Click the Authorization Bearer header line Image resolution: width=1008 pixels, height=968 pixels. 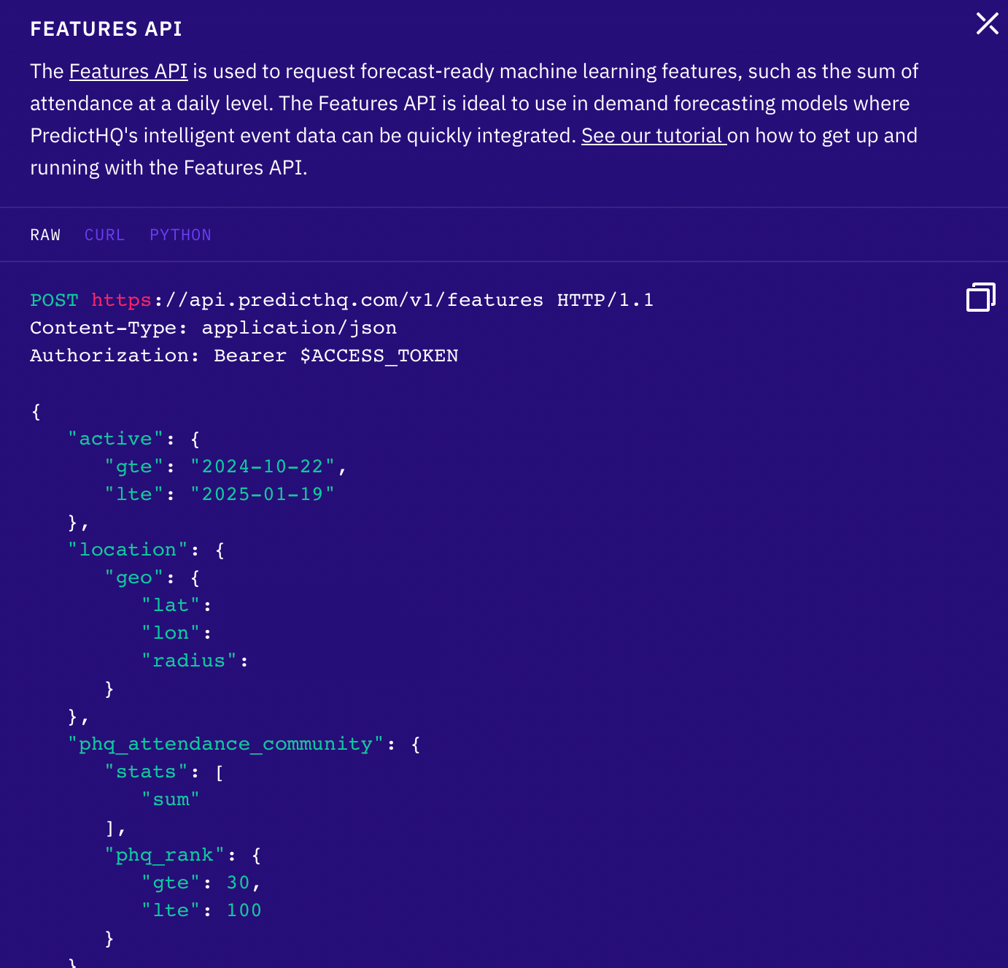pos(244,356)
